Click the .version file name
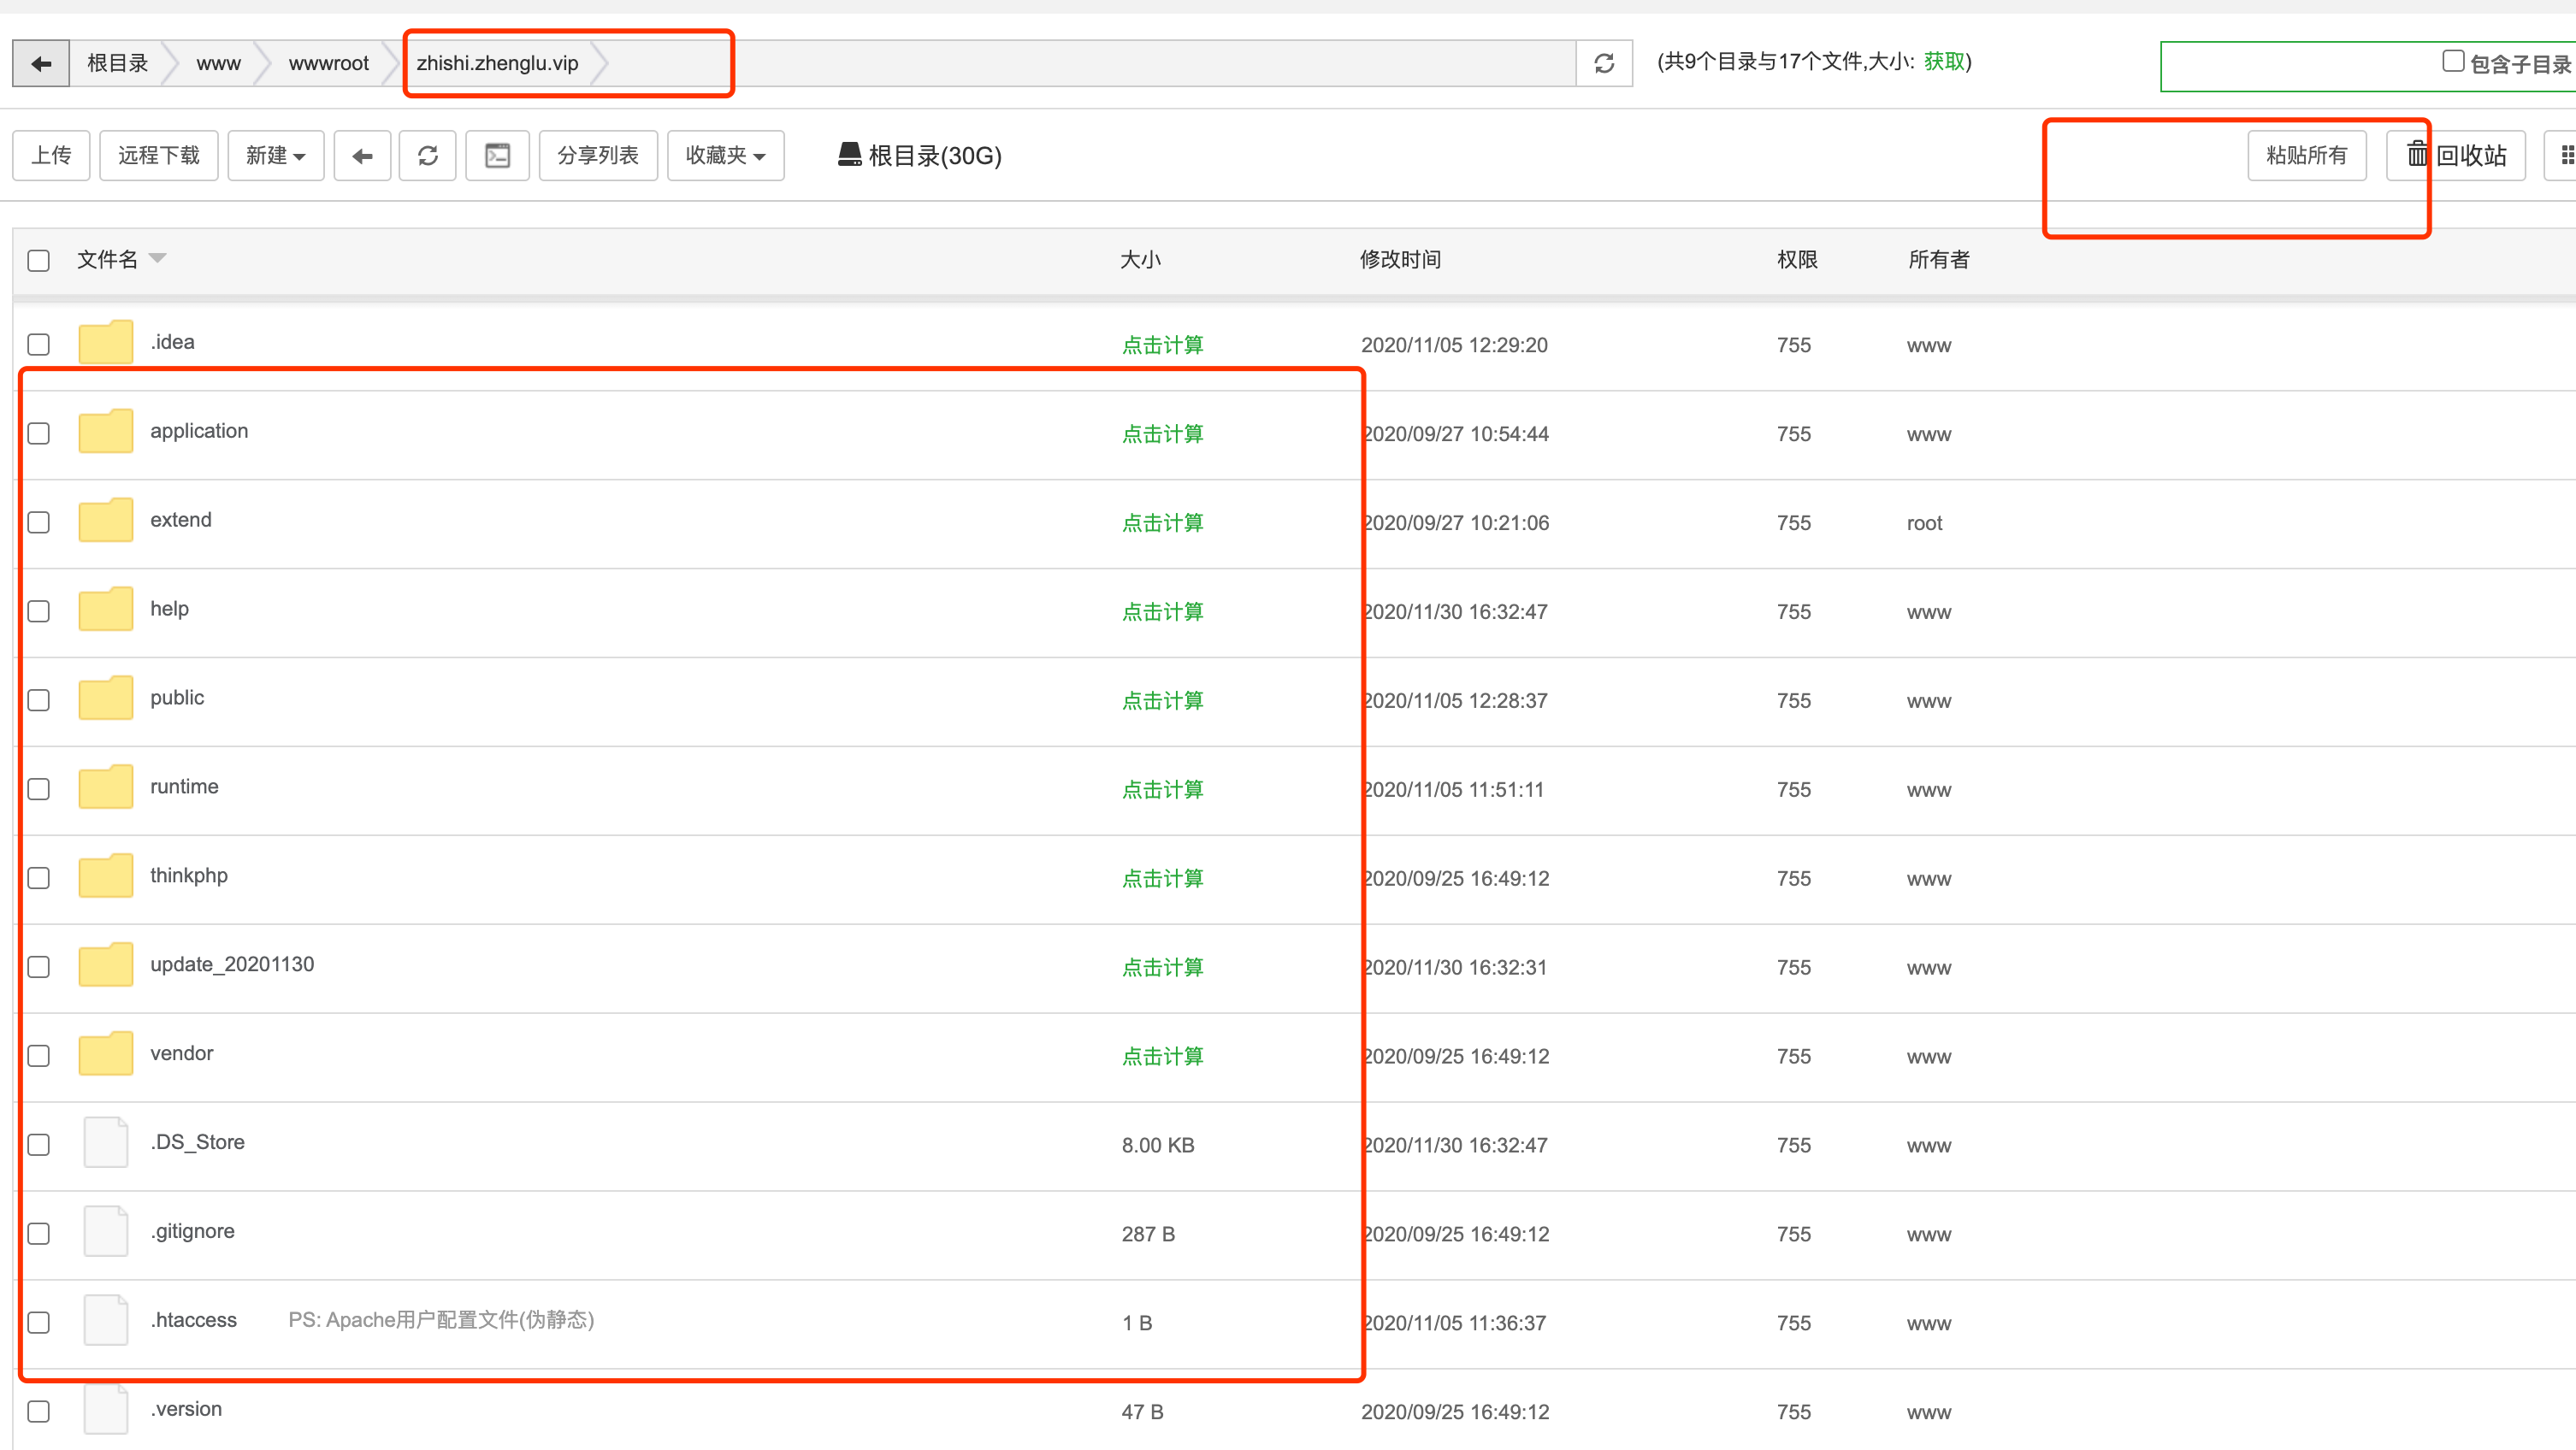 pyautogui.click(x=186, y=1409)
